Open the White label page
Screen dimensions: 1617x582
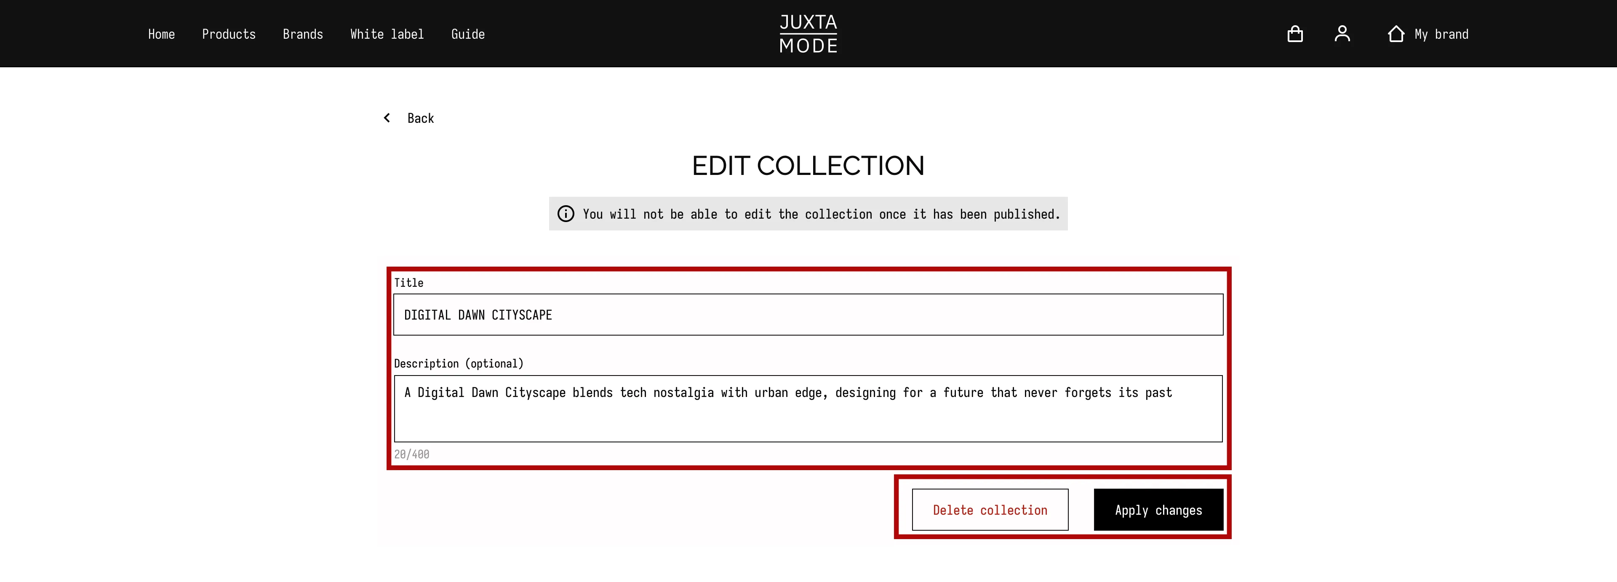click(387, 34)
